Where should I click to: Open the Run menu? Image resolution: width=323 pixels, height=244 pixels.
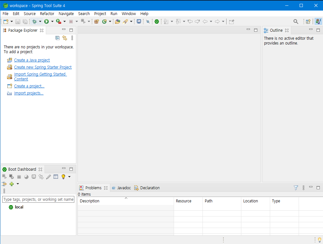coord(114,13)
